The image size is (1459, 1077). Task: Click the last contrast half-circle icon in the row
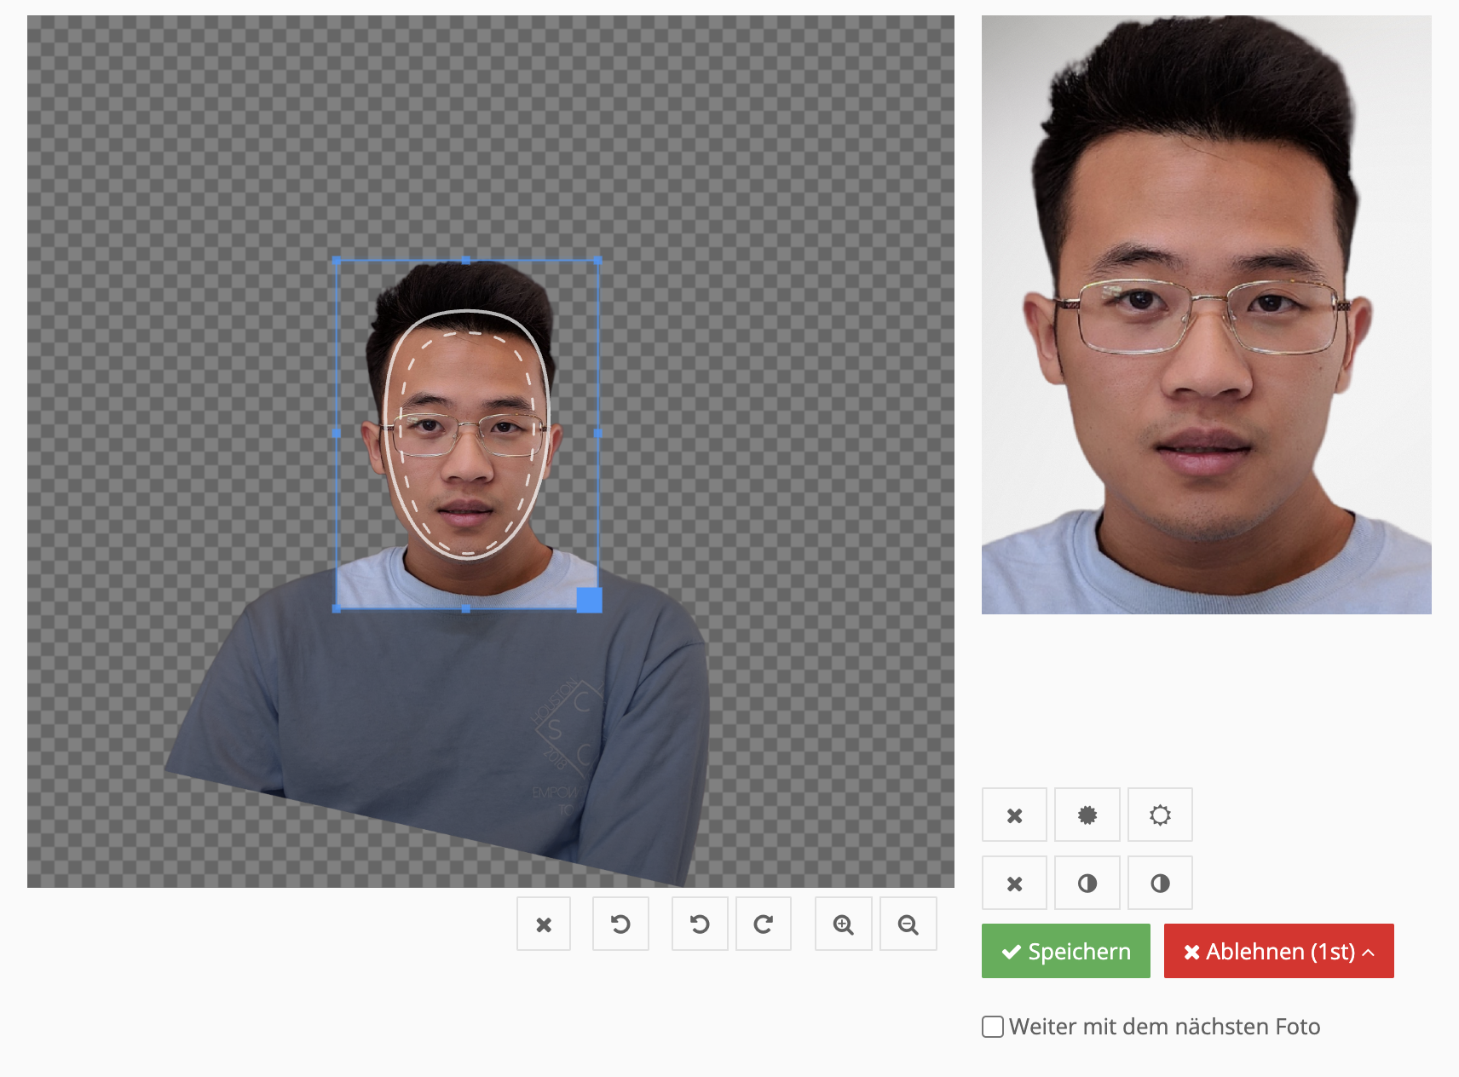(x=1160, y=884)
